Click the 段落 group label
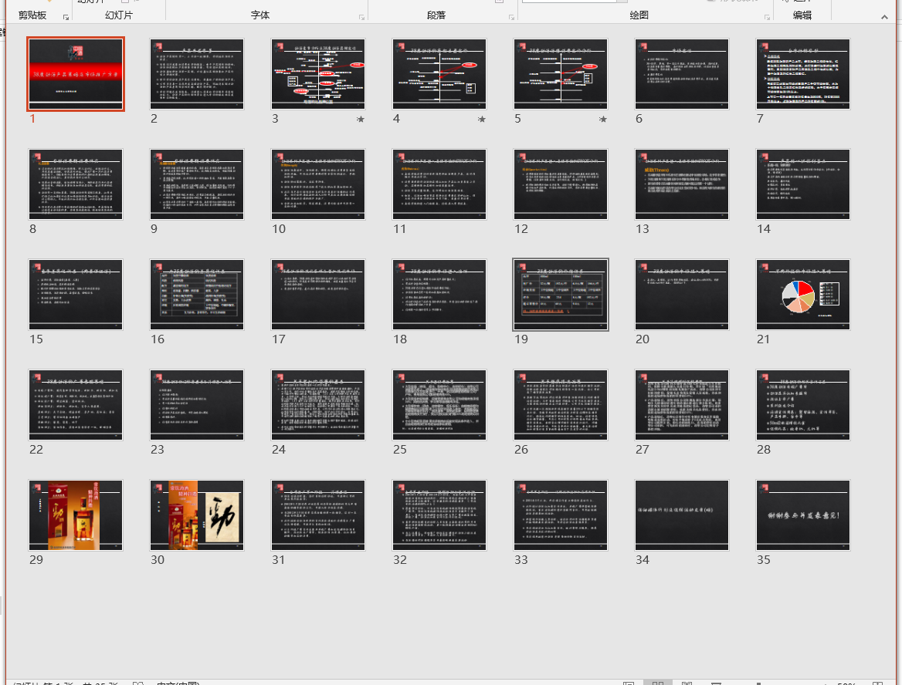Viewport: 902px width, 685px height. coord(436,15)
